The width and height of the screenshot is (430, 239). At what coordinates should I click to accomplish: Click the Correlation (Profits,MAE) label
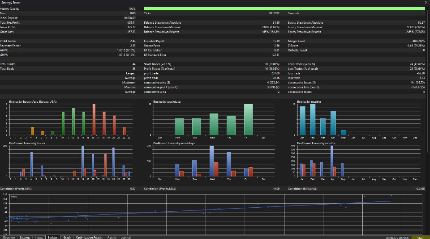[x=160, y=189]
